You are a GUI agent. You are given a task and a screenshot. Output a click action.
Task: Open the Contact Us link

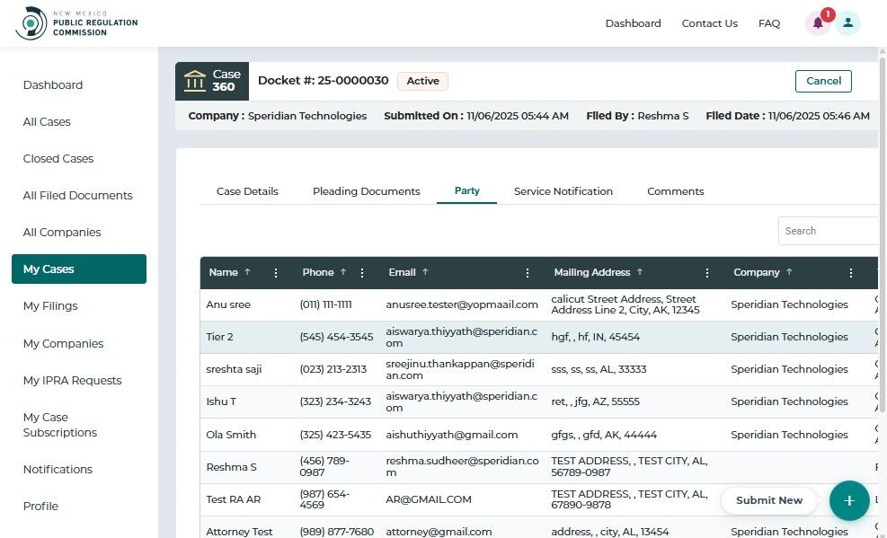point(709,23)
